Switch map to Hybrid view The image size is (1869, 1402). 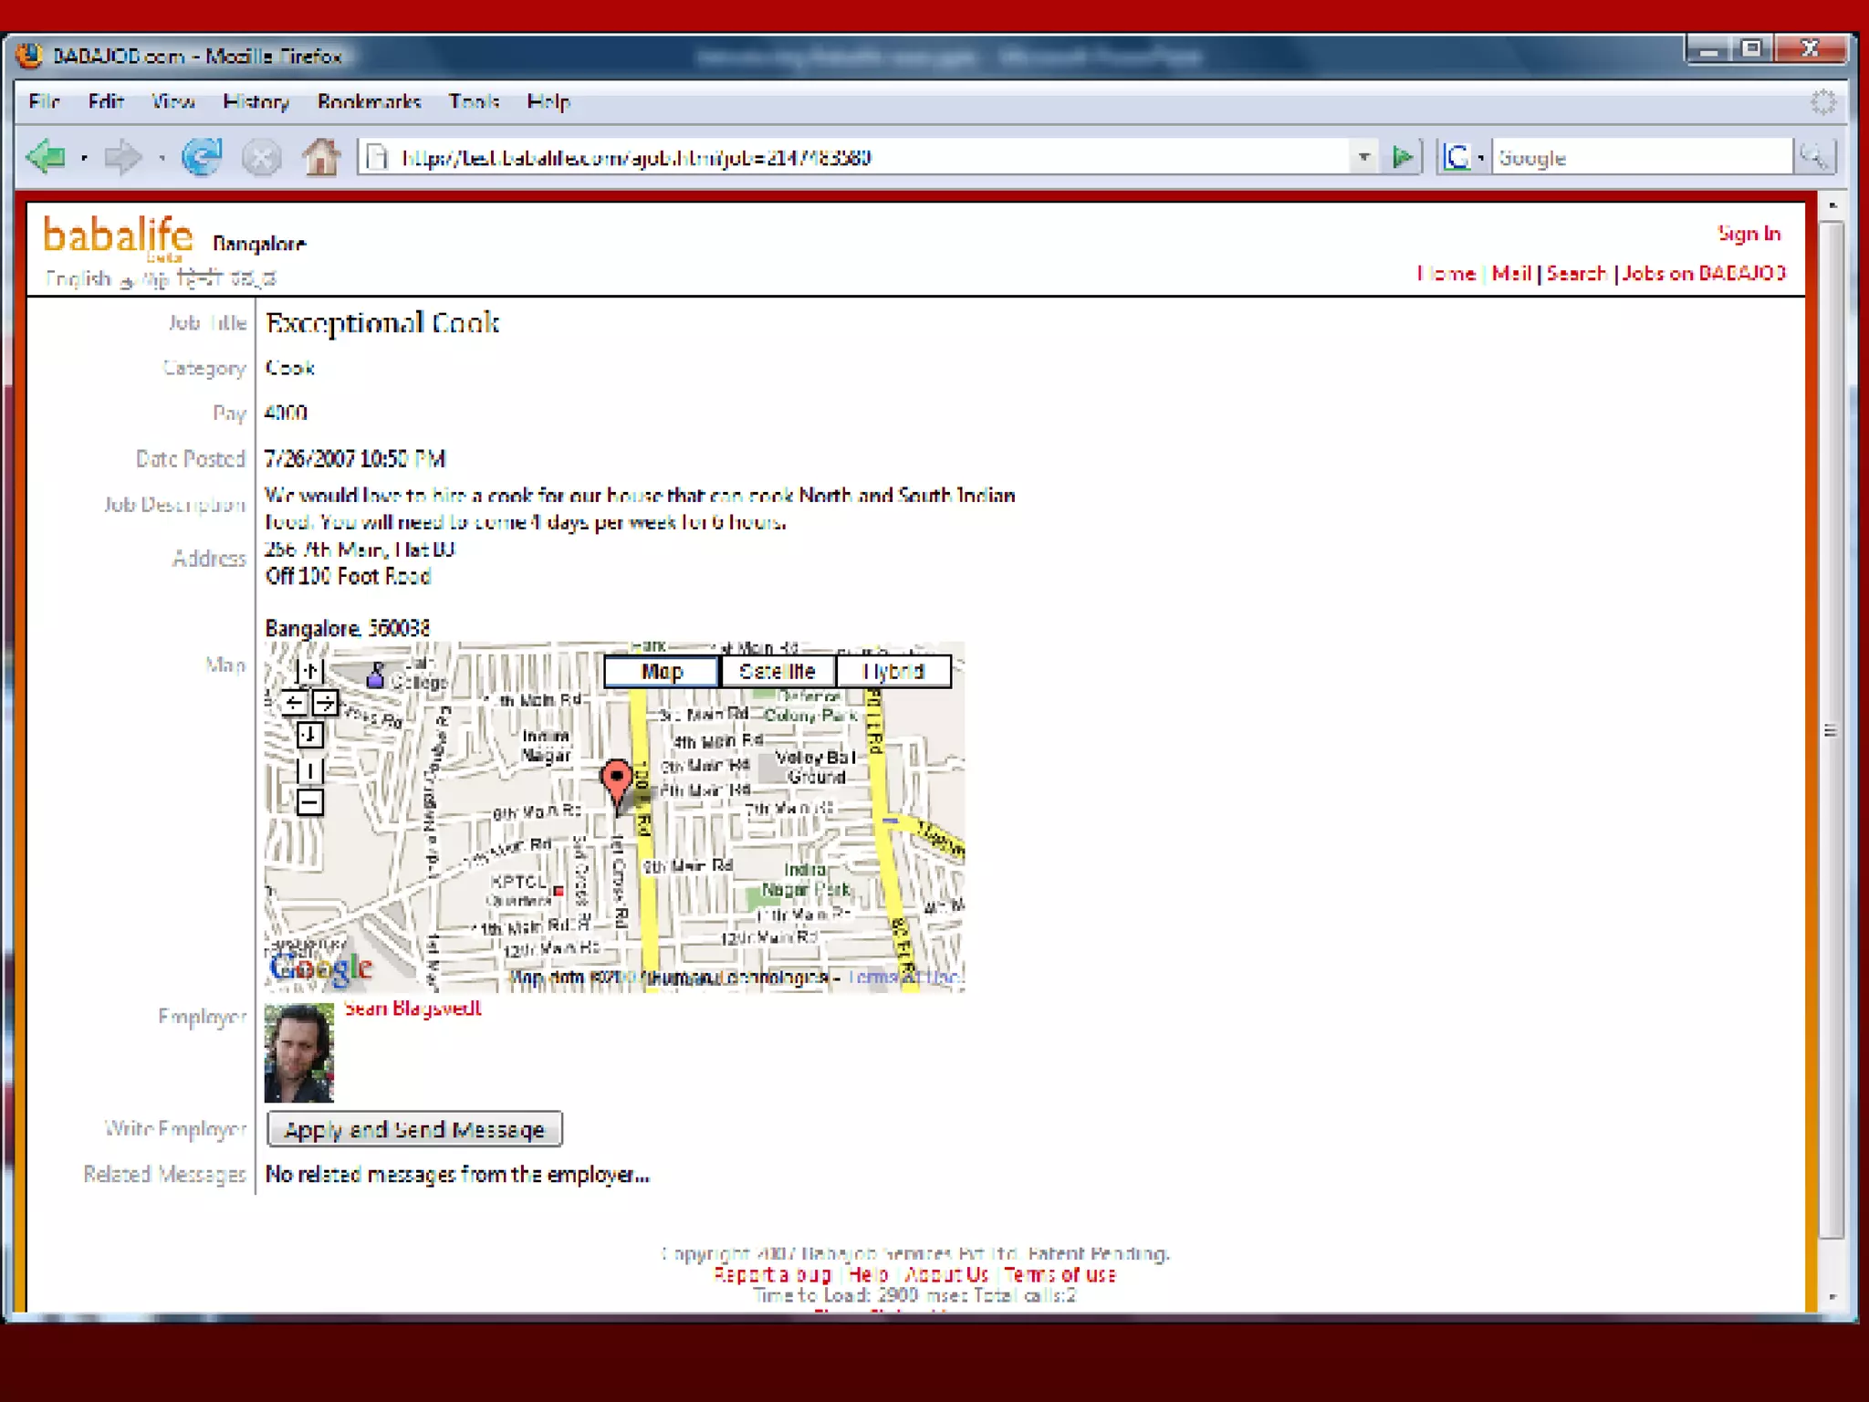pyautogui.click(x=893, y=672)
